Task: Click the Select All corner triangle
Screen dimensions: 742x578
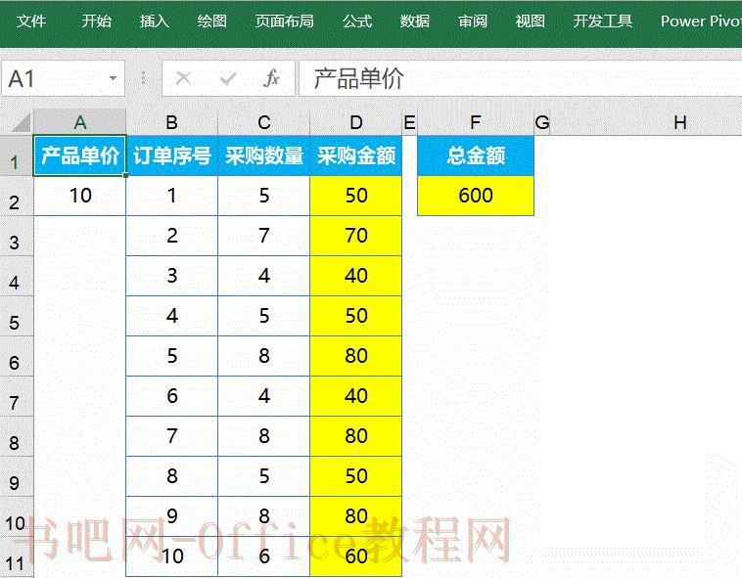Action: 21,122
